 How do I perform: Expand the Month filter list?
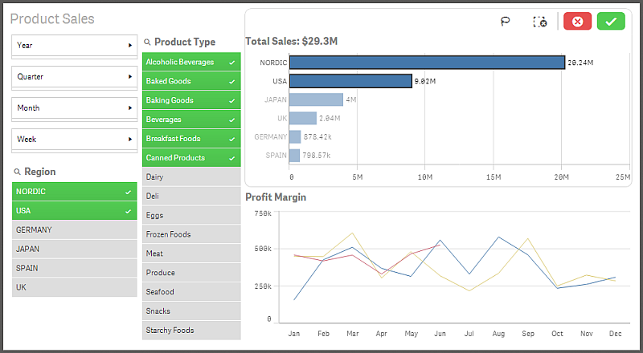point(74,108)
